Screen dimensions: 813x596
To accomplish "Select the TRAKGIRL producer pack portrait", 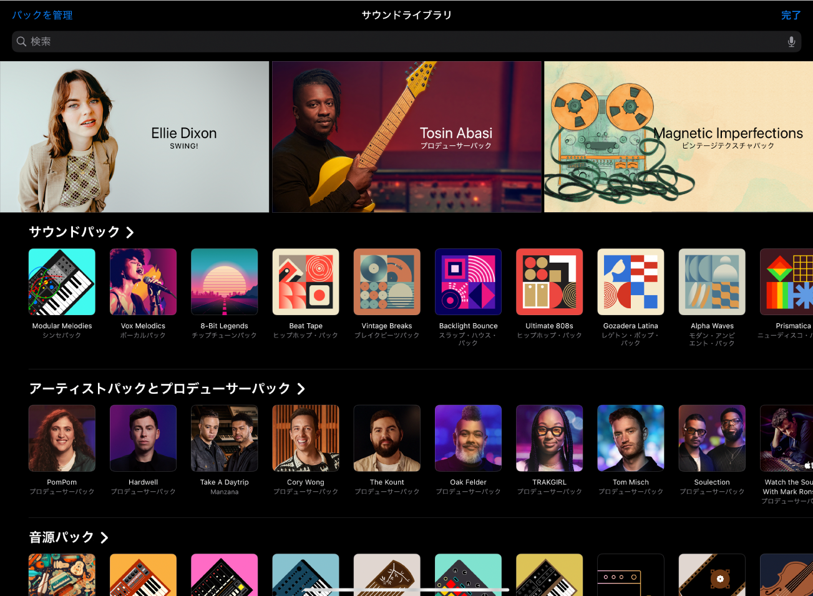I will point(550,438).
